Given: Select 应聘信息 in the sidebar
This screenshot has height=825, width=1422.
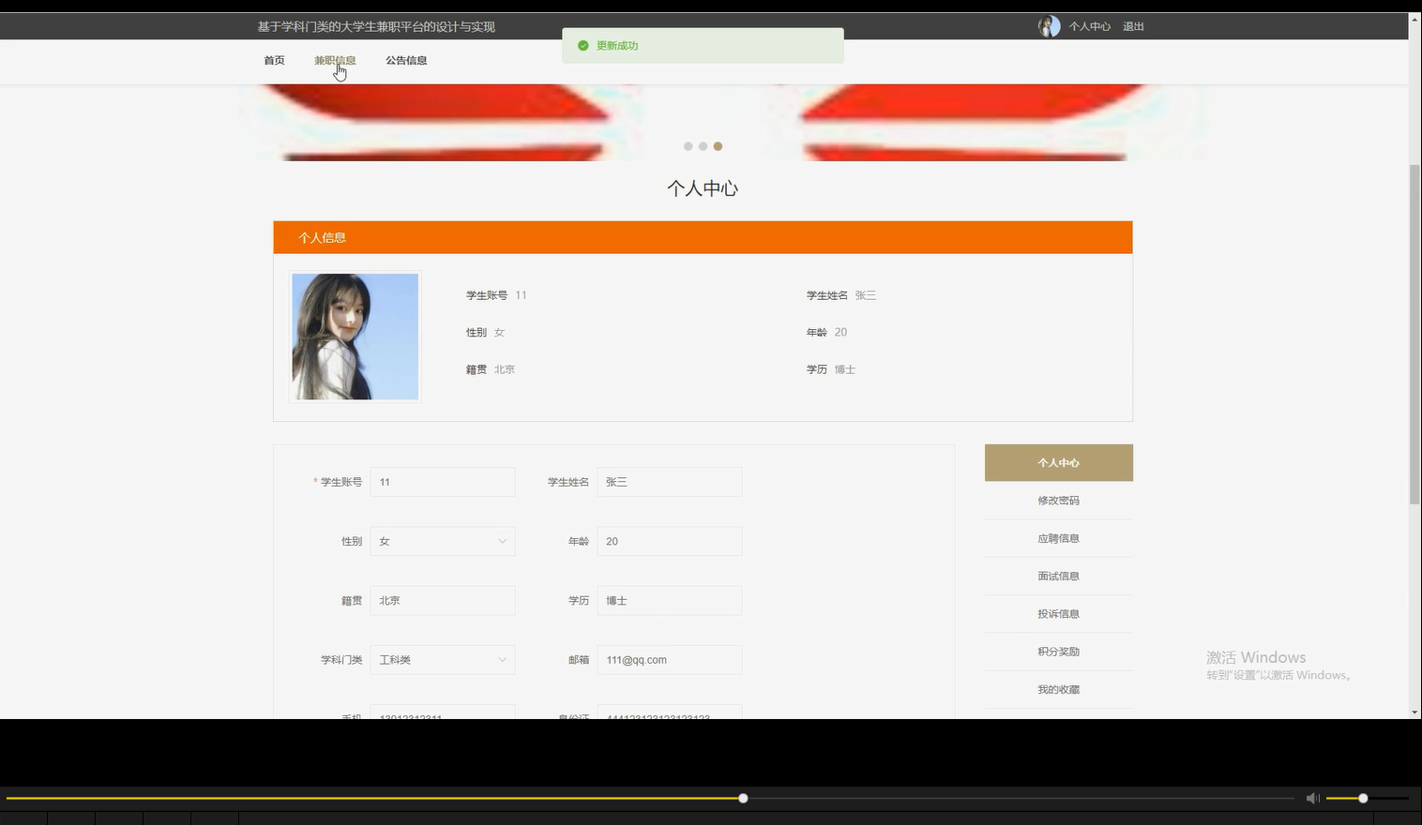Looking at the screenshot, I should [x=1058, y=537].
